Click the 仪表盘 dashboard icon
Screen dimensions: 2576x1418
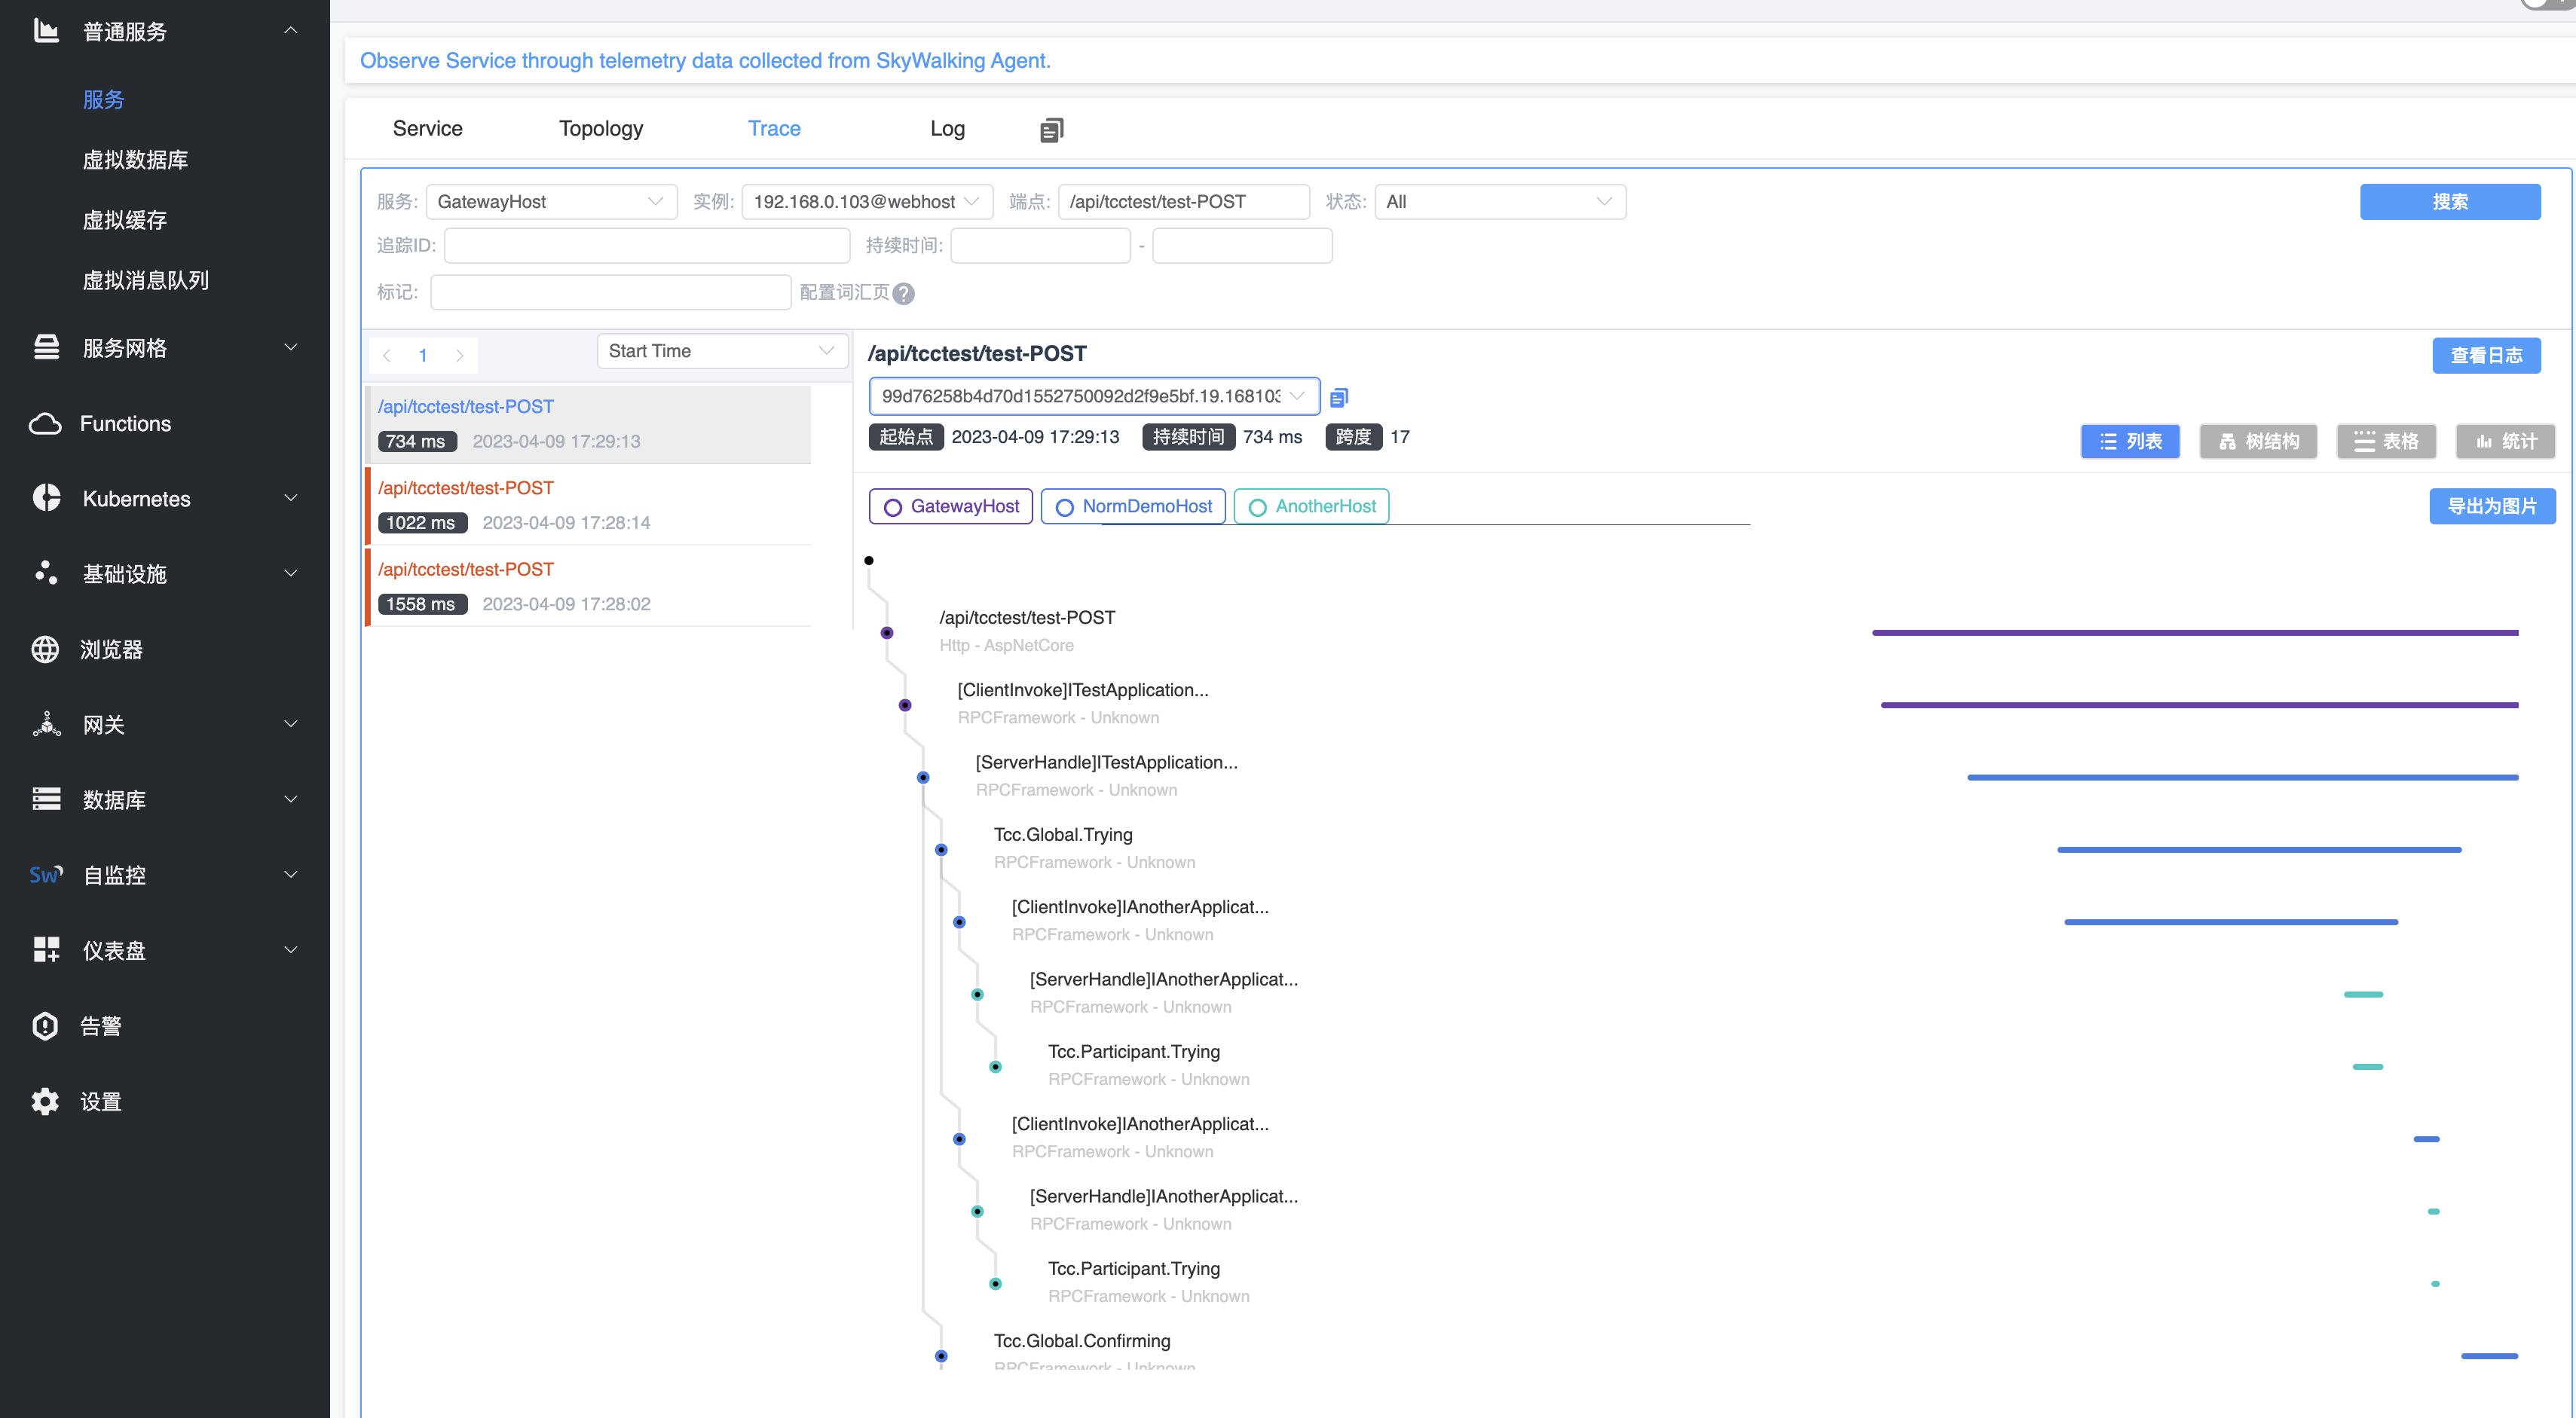point(46,950)
